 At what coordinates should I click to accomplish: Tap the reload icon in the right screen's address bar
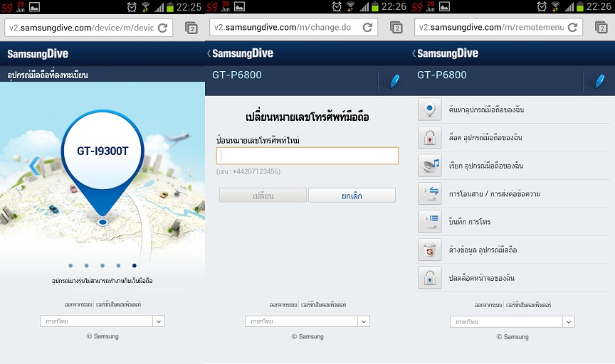coord(572,28)
